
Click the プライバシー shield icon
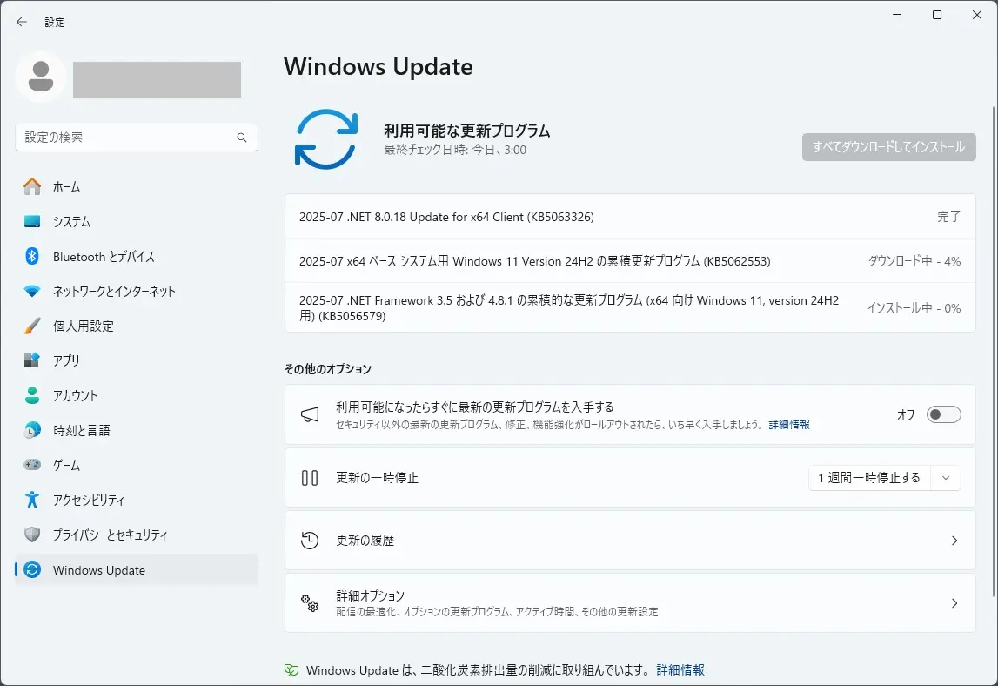pyautogui.click(x=32, y=535)
